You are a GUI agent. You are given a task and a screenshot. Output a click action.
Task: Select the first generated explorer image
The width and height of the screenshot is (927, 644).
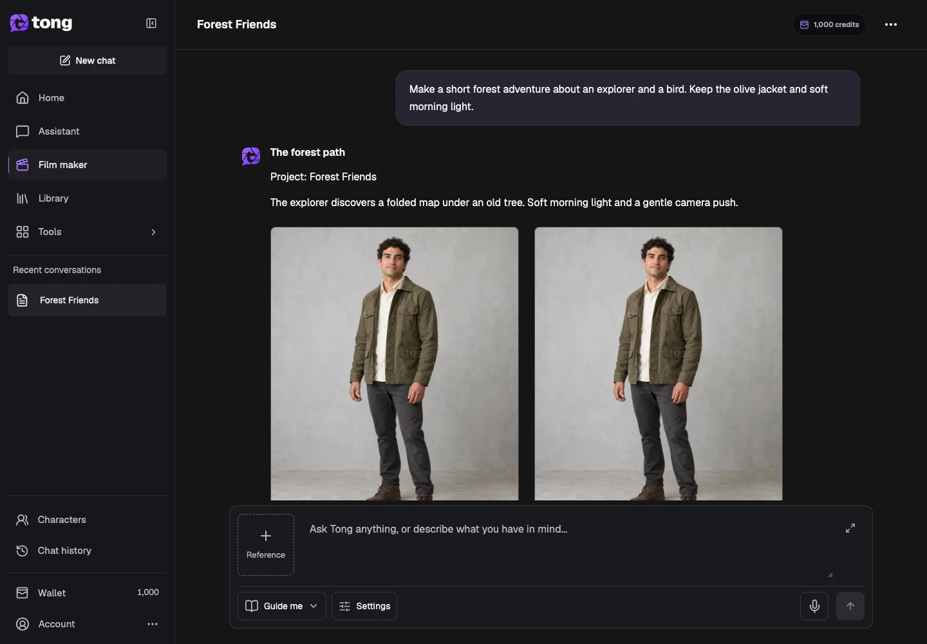click(395, 364)
